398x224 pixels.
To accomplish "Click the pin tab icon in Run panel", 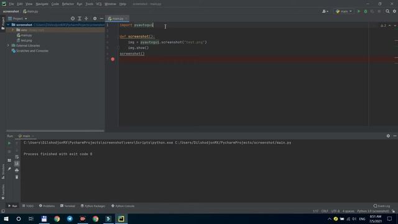I will 9,169.
